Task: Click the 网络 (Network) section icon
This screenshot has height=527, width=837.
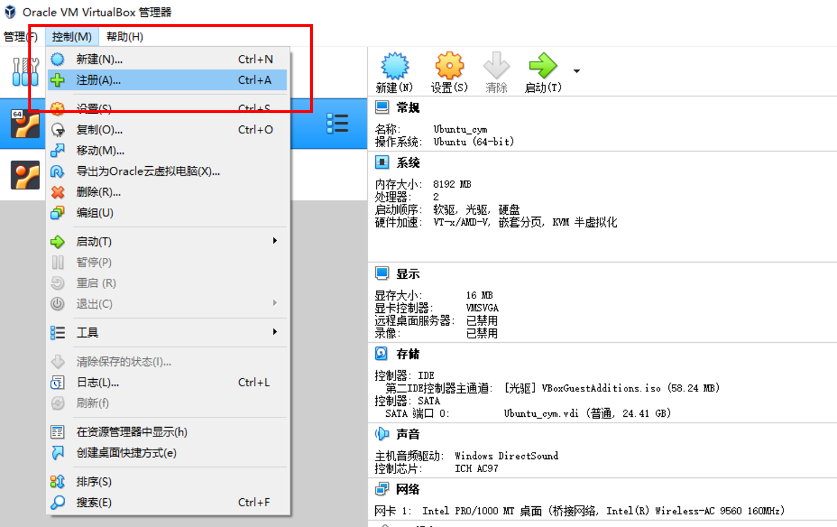Action: 382,488
